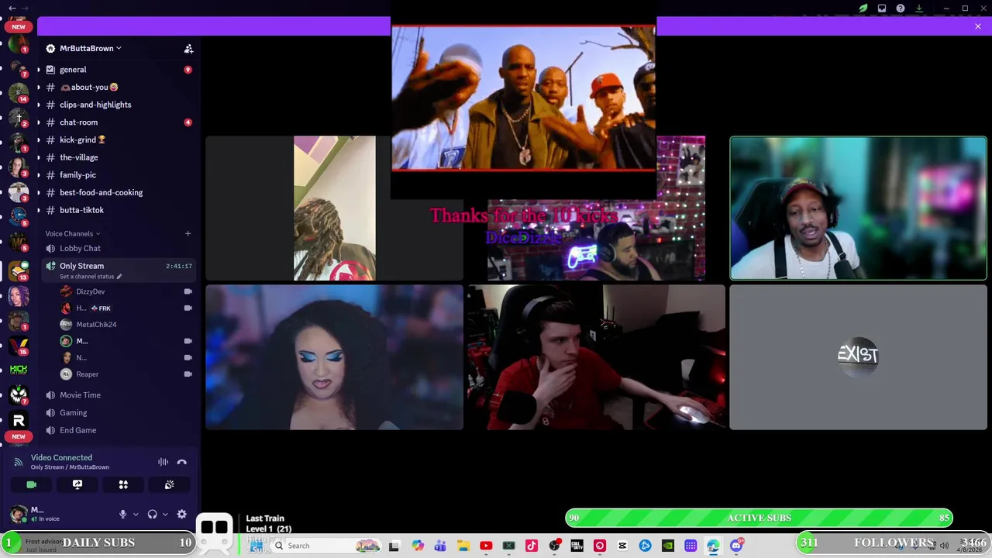Open the Nvidia taskbar icon
Screen dimensions: 992x558
pyautogui.click(x=668, y=546)
